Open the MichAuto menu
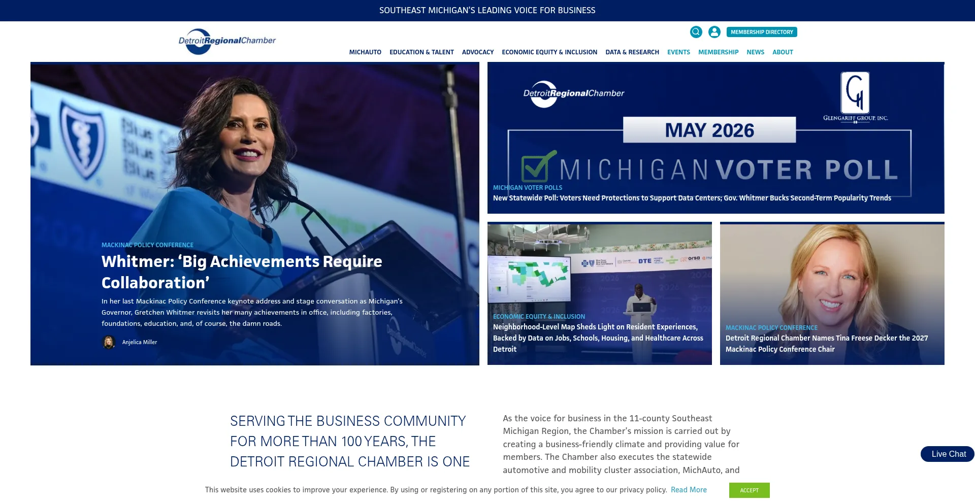975x504 pixels. coord(365,52)
